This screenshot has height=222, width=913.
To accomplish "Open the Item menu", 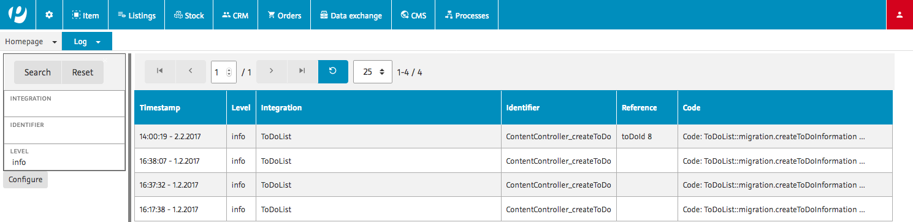I will [x=85, y=15].
